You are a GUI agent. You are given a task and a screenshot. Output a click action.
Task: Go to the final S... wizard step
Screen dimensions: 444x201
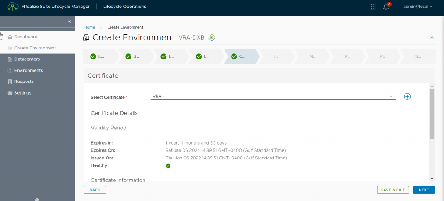pos(418,56)
